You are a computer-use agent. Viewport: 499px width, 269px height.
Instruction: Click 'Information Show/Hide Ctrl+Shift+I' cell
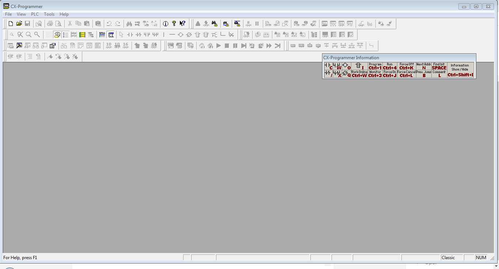(x=460, y=70)
